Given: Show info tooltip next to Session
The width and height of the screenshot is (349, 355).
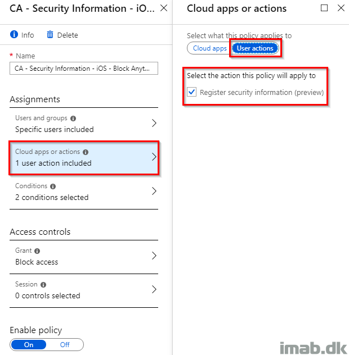Looking at the screenshot, I should 43,285.
